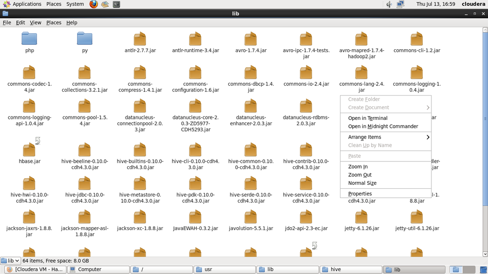
Task: Open the lib location dropdown in status bar
Action: 10,261
